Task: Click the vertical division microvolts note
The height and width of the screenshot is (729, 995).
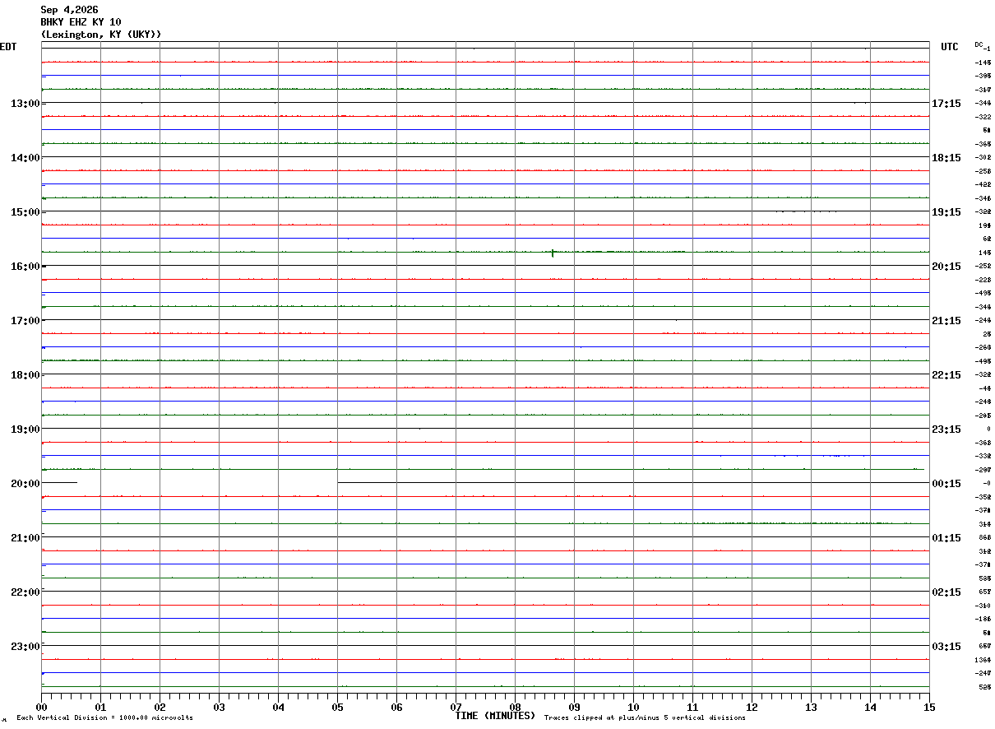Action: [x=104, y=718]
